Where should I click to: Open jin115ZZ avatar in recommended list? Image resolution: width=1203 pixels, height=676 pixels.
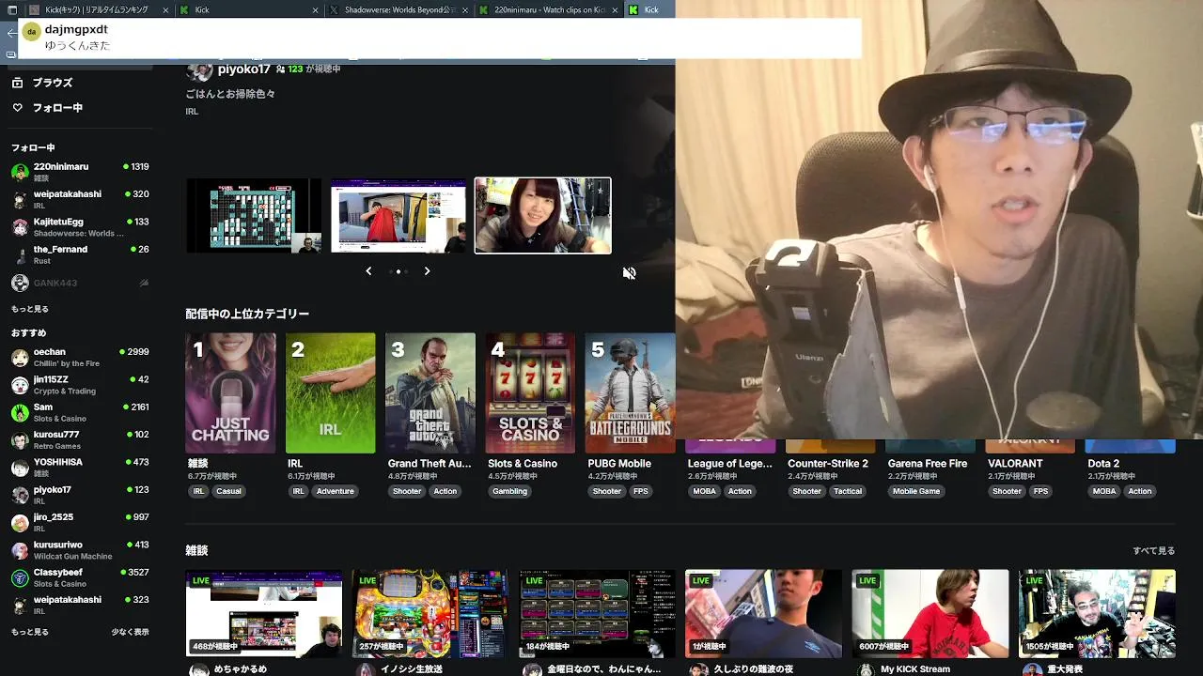click(20, 385)
